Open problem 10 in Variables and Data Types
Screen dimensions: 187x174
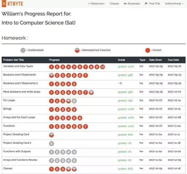103,67
